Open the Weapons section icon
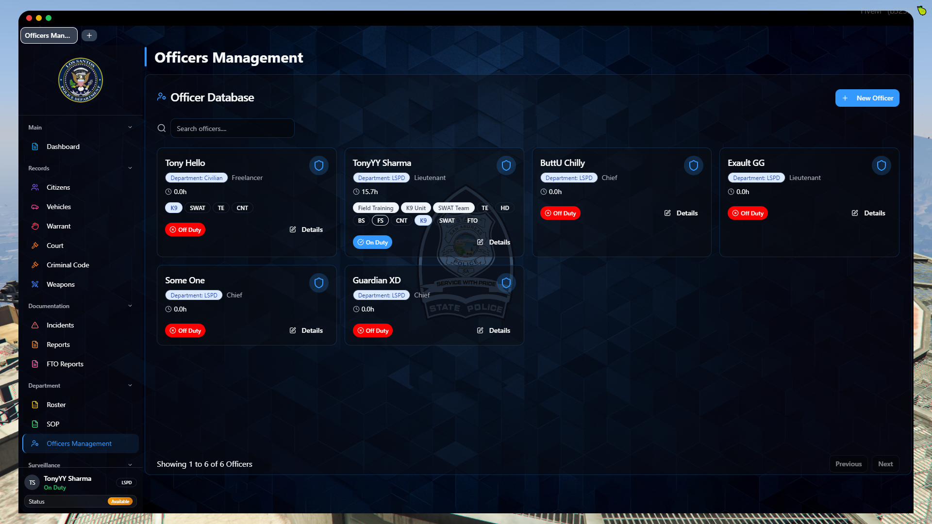932x524 pixels. [34, 284]
